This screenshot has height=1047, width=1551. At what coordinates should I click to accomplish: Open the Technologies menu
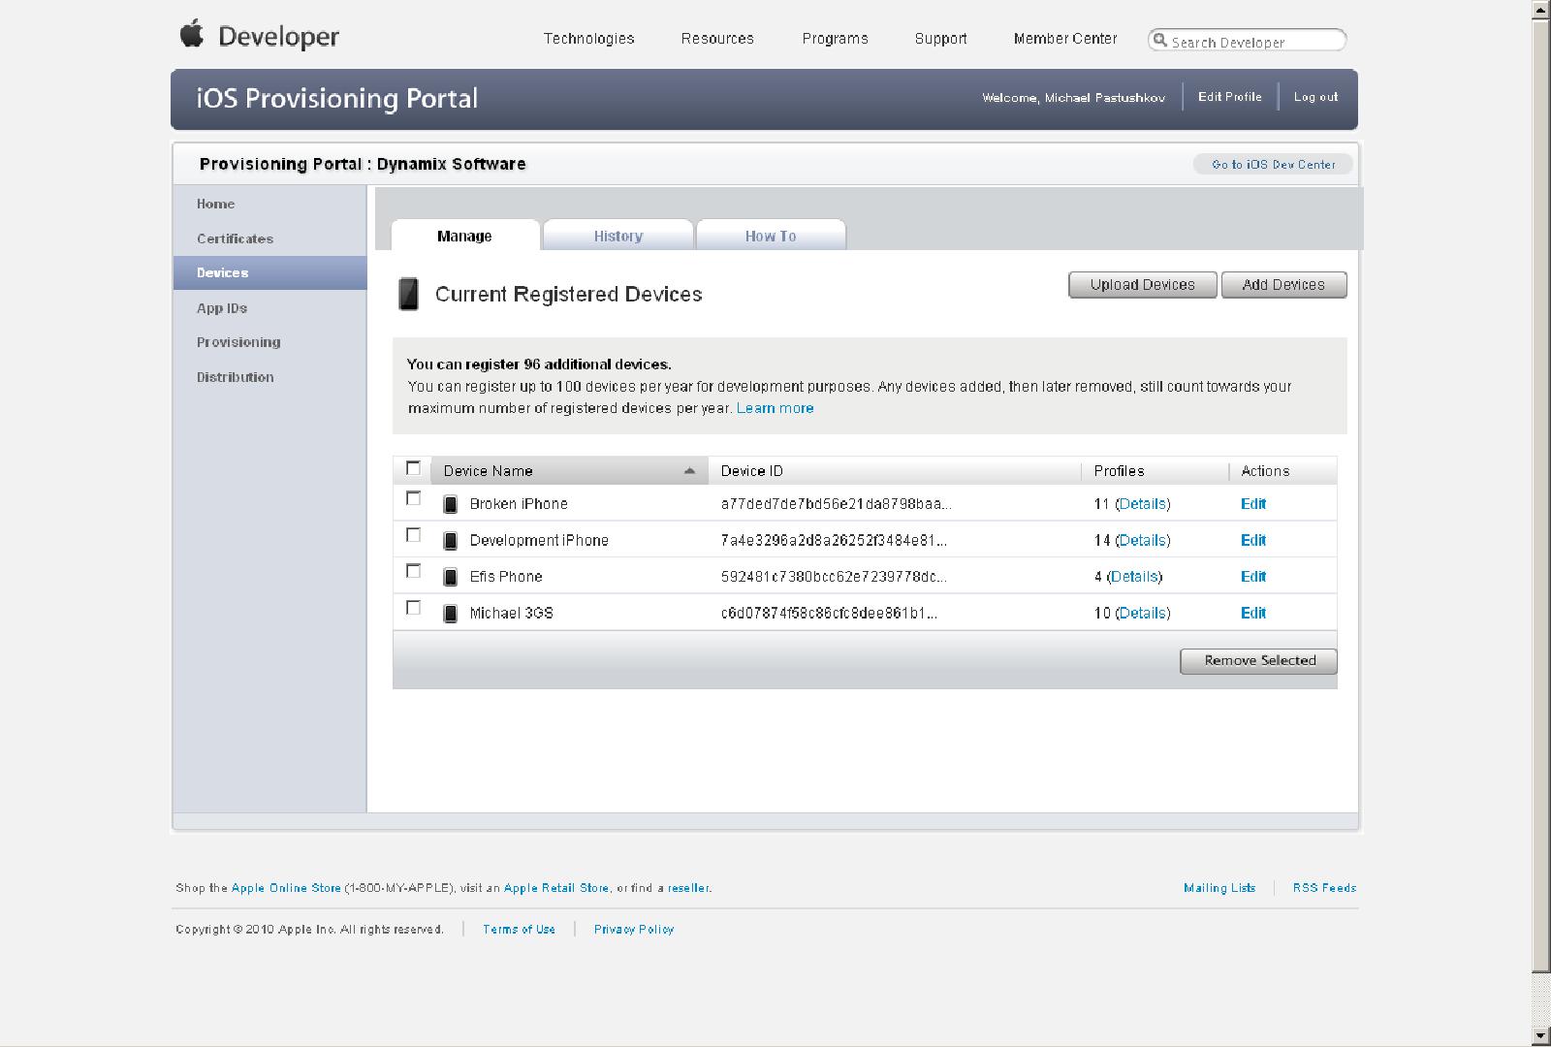pos(588,39)
